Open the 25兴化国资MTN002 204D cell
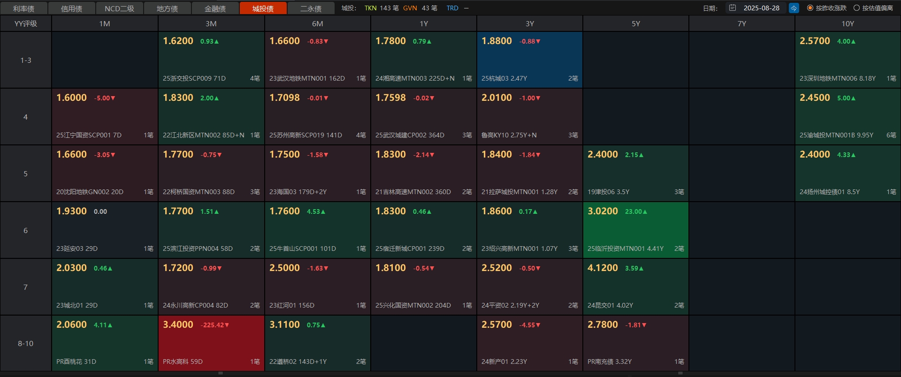901x377 pixels. pos(424,287)
